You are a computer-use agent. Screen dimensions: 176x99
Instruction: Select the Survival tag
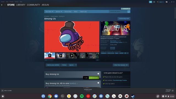[x=121, y=53]
